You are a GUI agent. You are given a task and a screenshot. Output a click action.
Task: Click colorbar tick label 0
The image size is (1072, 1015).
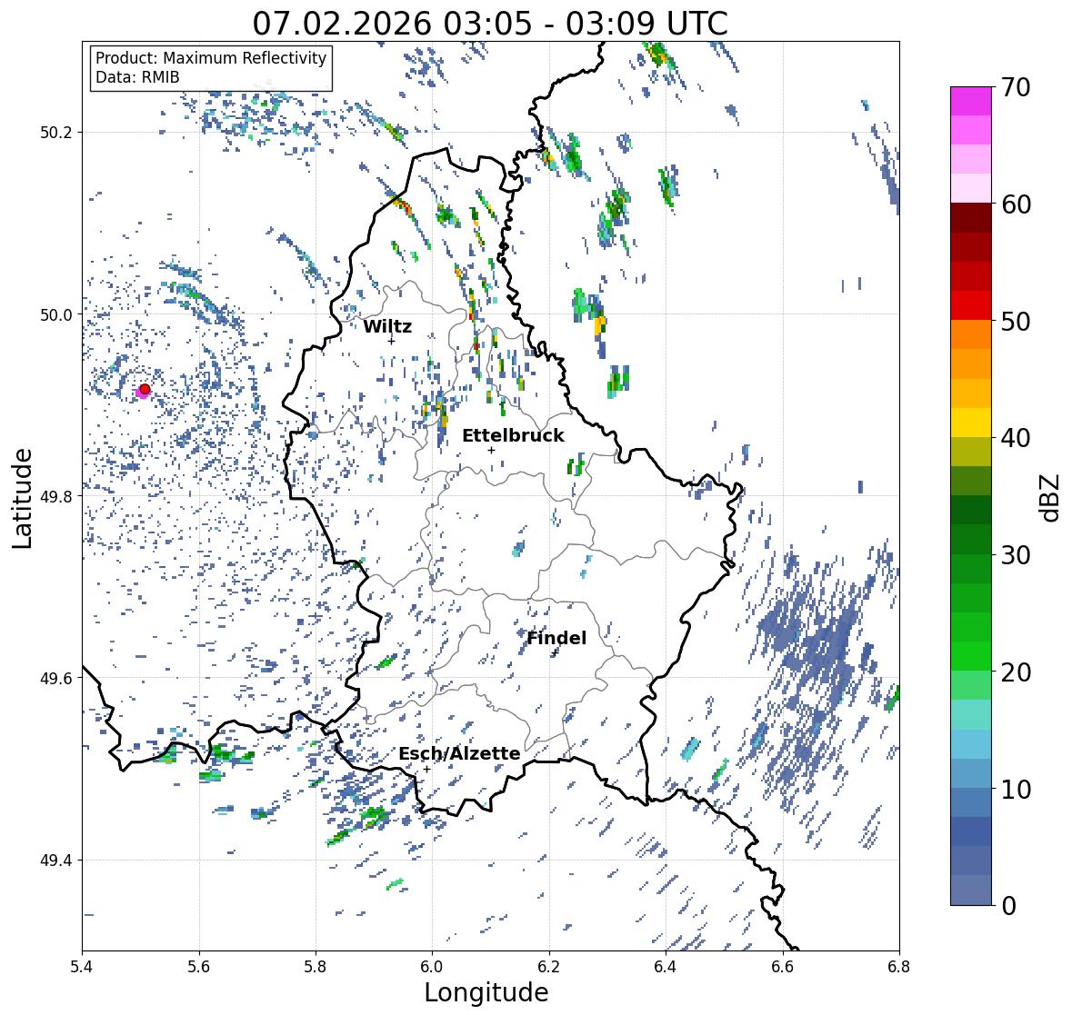1008,906
